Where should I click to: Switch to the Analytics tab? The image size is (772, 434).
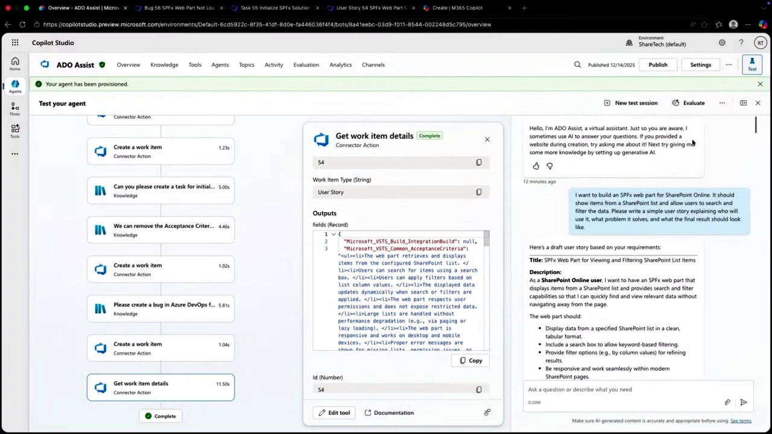tap(341, 64)
